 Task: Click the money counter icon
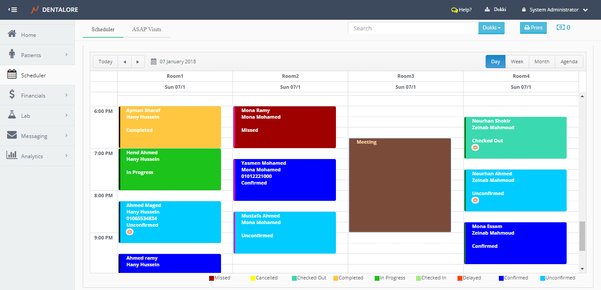pos(560,28)
